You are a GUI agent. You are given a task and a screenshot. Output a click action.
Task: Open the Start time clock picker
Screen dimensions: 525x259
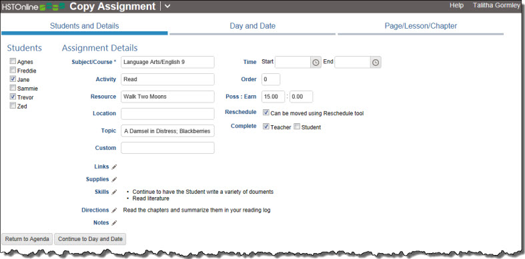tap(316, 63)
